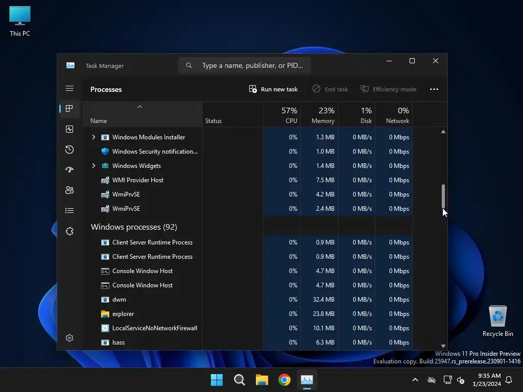Select the dwm process name

point(119,299)
